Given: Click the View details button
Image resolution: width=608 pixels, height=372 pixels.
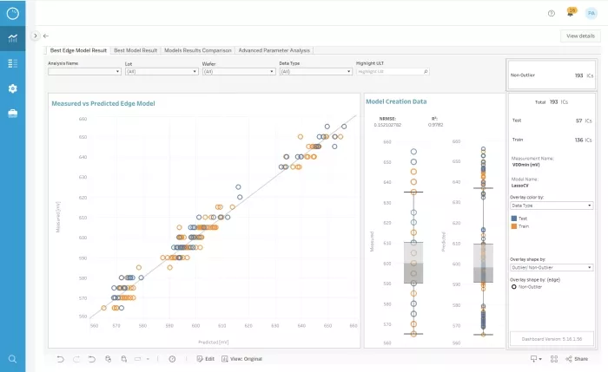Looking at the screenshot, I should click(x=580, y=36).
